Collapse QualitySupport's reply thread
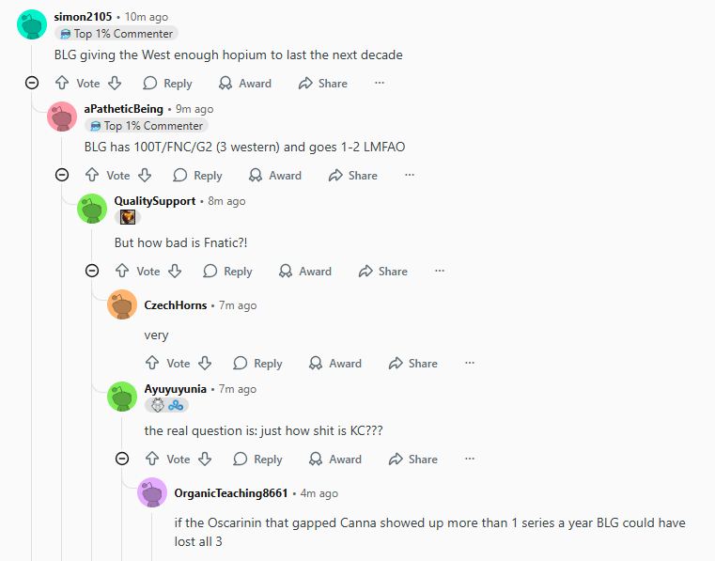Image resolution: width=715 pixels, height=561 pixels. click(92, 271)
